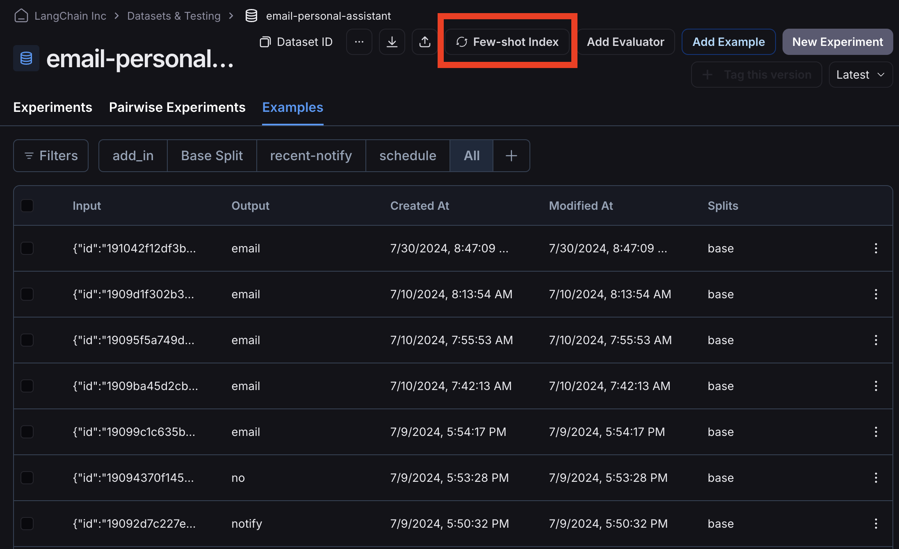
Task: Click the home icon in breadcrumb
Action: click(x=21, y=16)
